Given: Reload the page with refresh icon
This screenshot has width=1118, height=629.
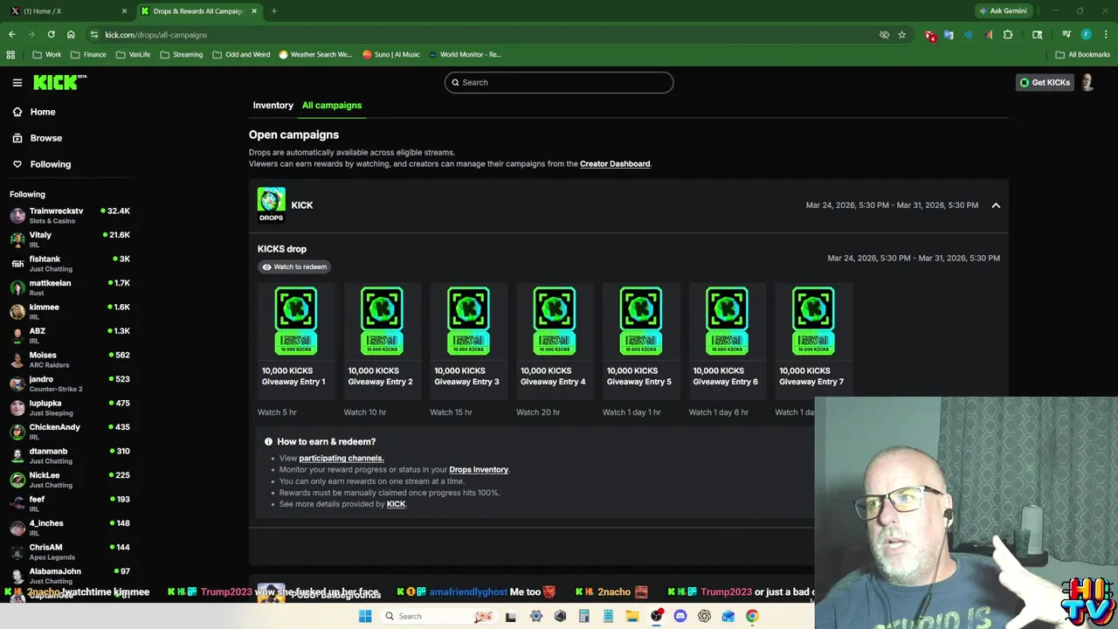Looking at the screenshot, I should 51,35.
